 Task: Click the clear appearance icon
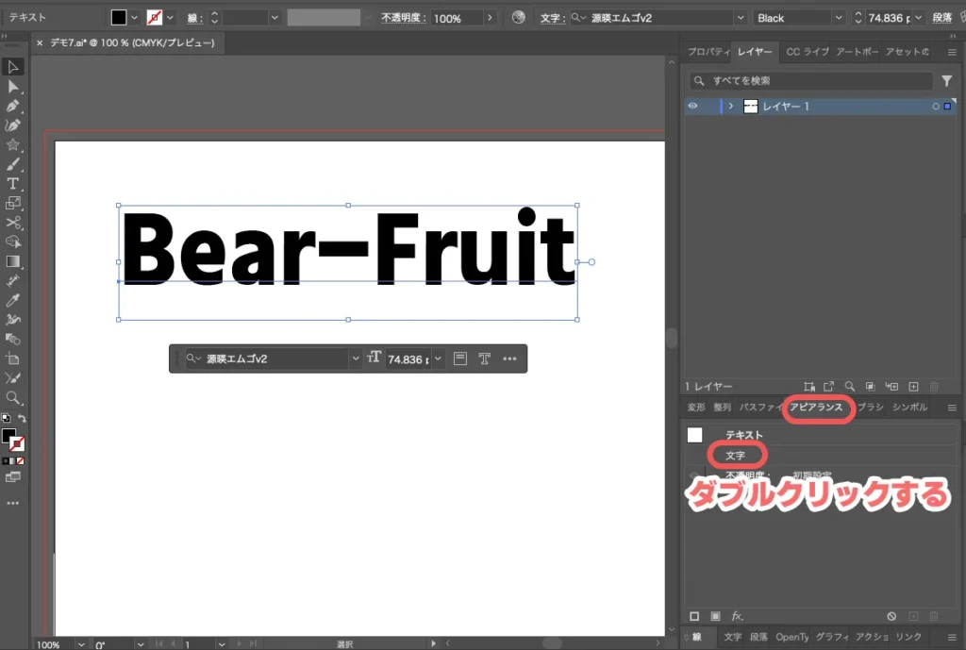click(x=890, y=616)
